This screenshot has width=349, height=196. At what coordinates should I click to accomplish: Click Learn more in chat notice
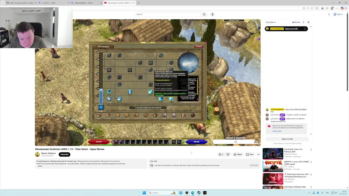point(277,131)
